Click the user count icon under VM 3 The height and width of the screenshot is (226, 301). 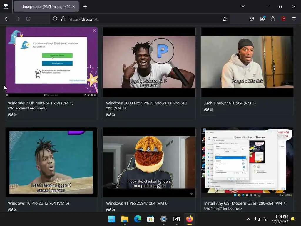click(207, 109)
